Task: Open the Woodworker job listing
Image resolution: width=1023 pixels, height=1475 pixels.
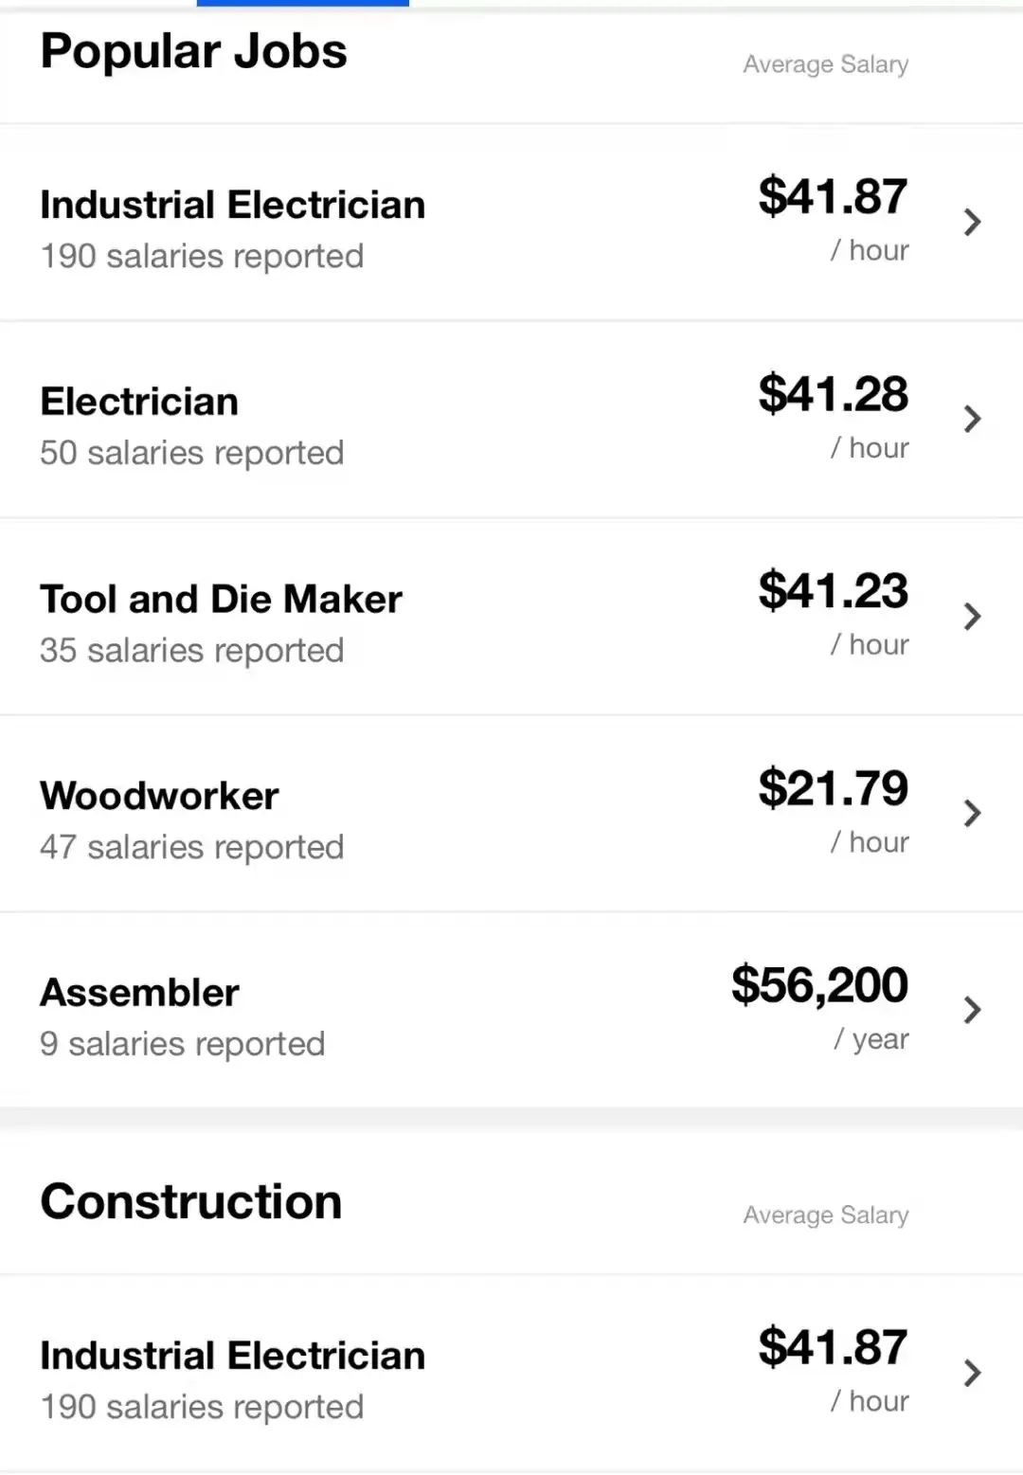Action: coord(159,796)
